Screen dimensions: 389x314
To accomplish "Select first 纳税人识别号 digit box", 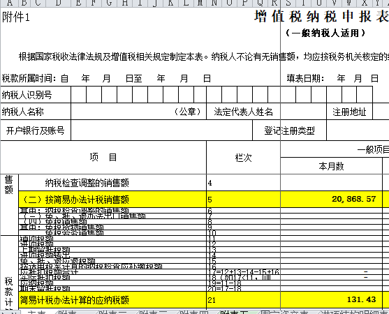I will pos(79,94).
